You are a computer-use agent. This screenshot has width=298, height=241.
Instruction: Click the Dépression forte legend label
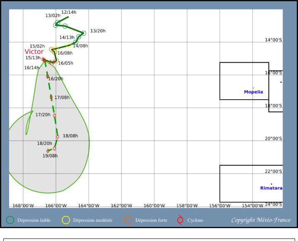151,220
